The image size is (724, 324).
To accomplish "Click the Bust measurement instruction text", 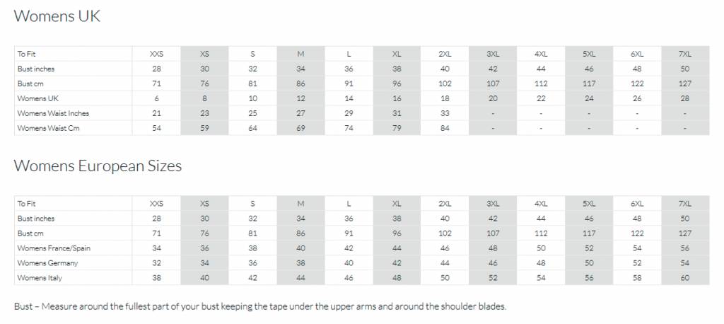I will point(260,307).
